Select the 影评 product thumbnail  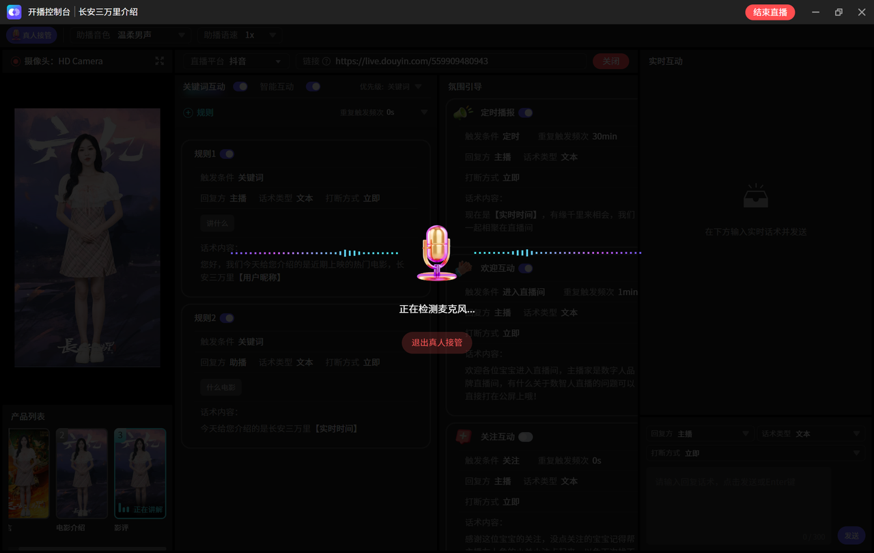[140, 473]
